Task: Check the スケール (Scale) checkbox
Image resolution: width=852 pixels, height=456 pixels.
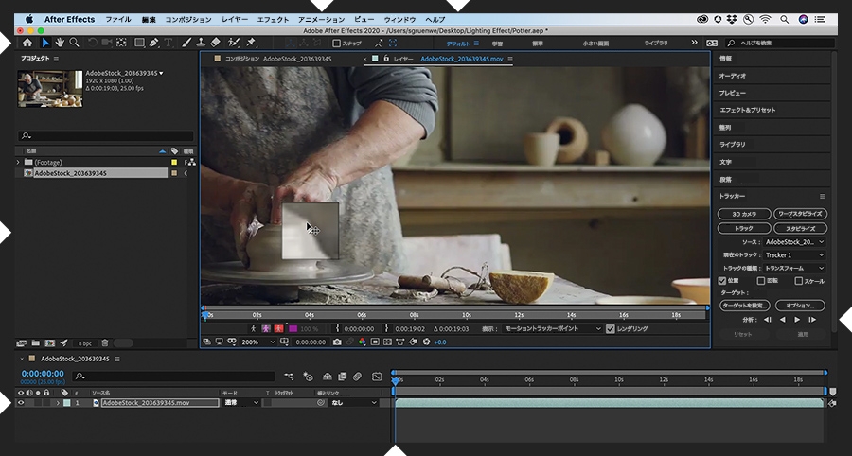Action: (x=799, y=280)
